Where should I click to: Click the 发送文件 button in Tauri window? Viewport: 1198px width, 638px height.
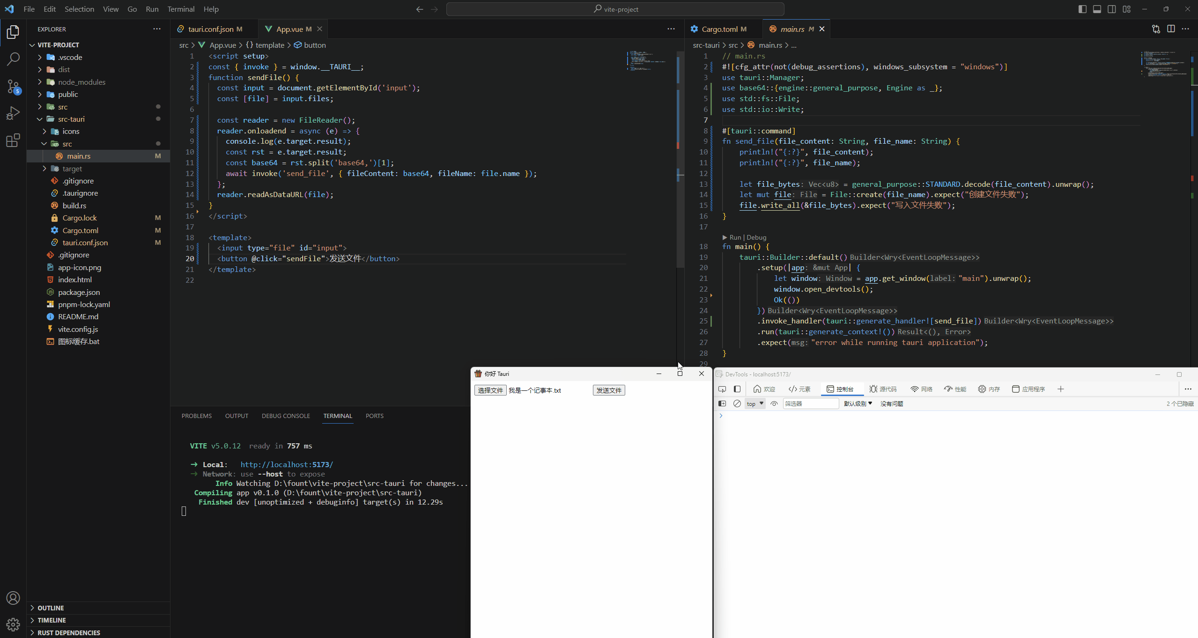tap(608, 390)
